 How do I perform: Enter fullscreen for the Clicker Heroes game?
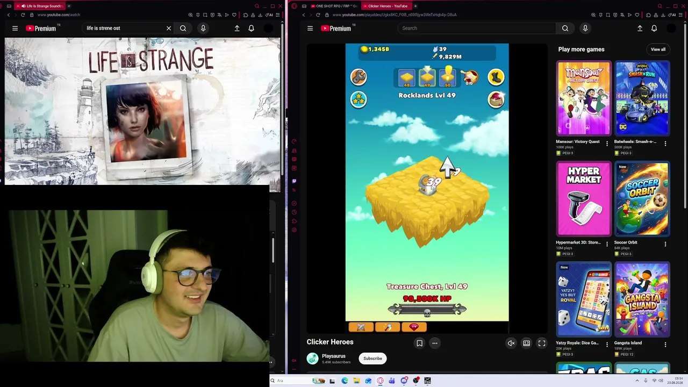542,343
